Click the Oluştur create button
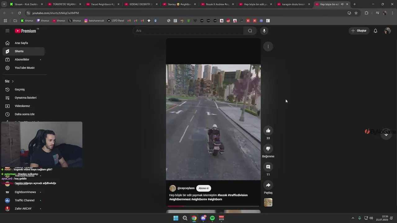This screenshot has height=223, width=397. click(x=359, y=31)
